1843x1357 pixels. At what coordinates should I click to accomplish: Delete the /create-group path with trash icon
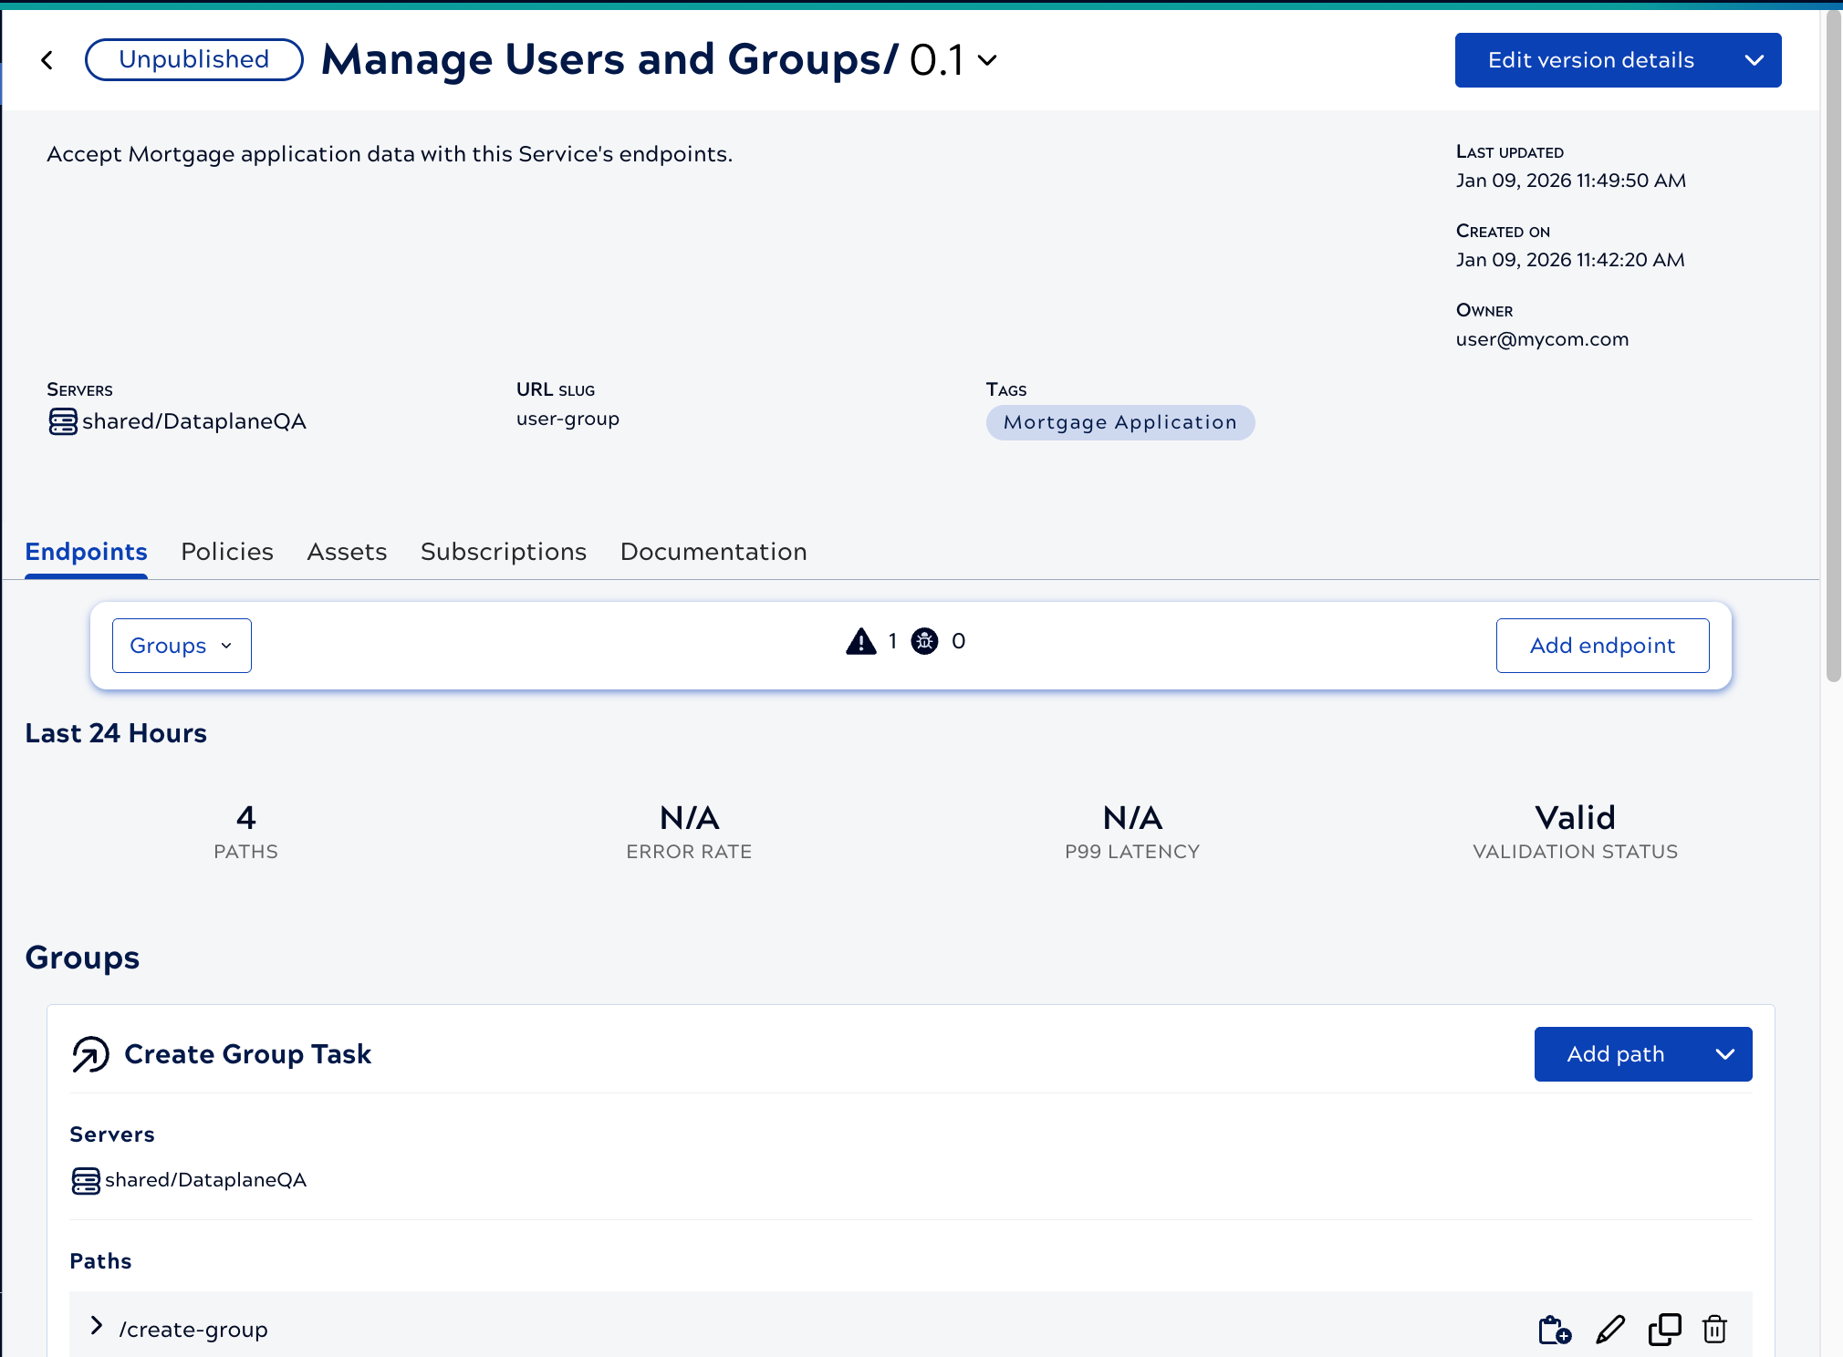[1714, 1330]
